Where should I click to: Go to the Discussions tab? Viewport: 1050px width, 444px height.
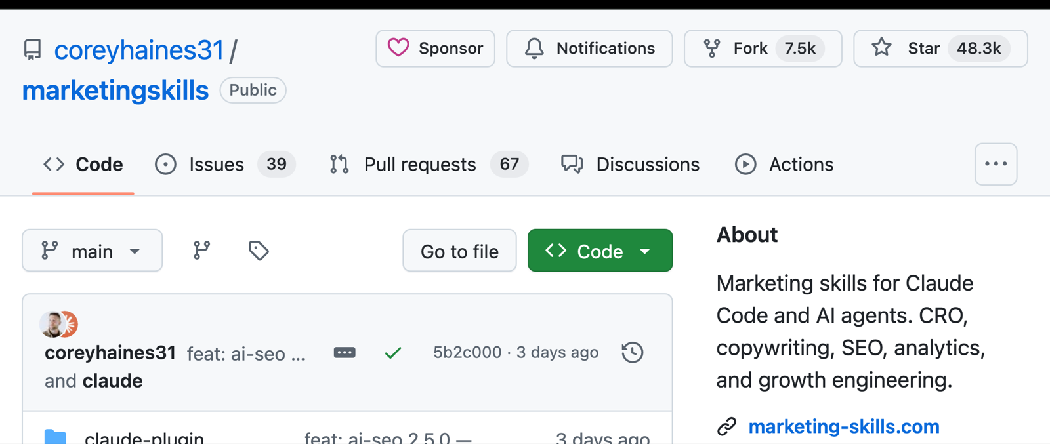[x=631, y=164]
